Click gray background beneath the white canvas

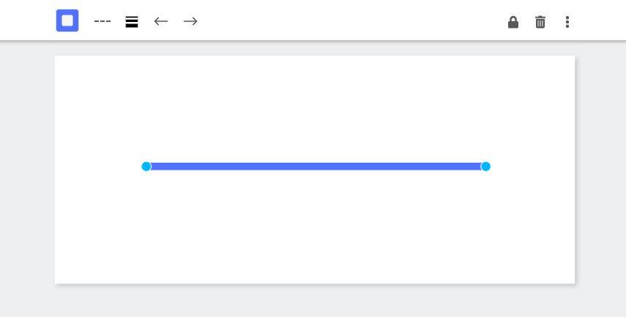tap(315, 302)
